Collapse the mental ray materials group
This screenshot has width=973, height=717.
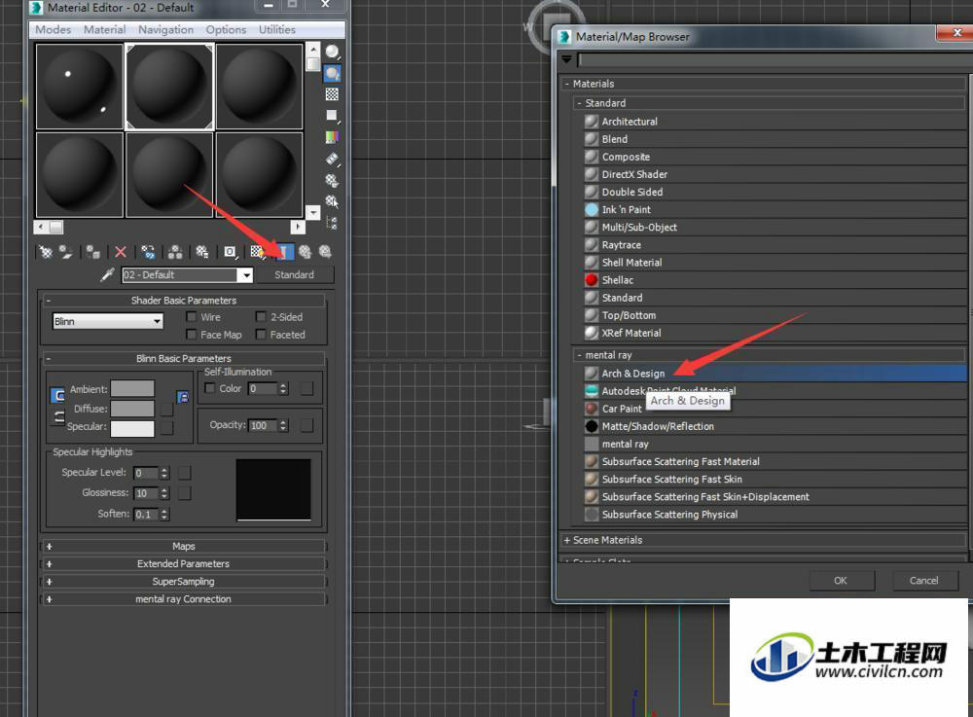point(769,355)
